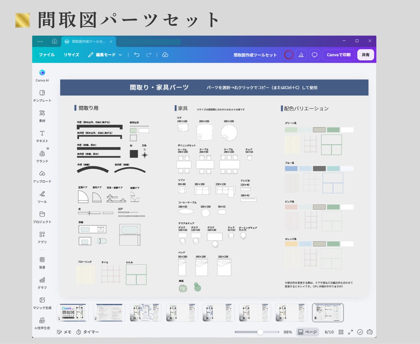Open the three-dots menu at top left
Viewport: 420px width, 344px height.
coord(40,41)
